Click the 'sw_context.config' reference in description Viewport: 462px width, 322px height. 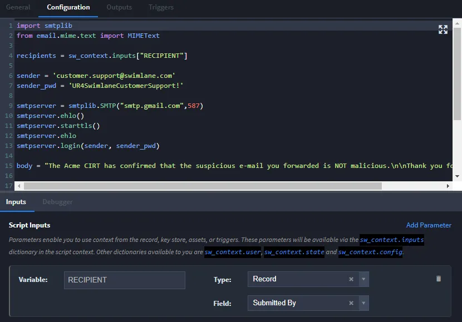point(370,252)
